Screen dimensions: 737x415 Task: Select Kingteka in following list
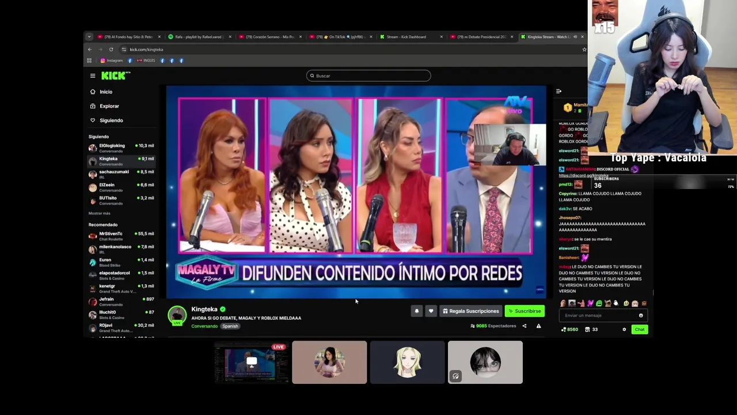(x=121, y=161)
